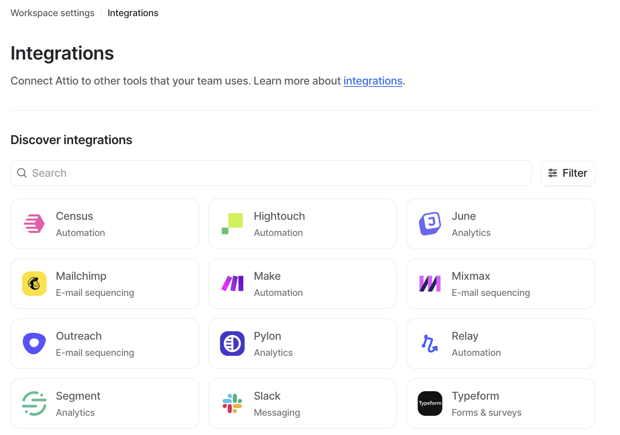Screen dimensions: 620x435
Task: Click the Slack messaging icon
Action: coord(232,403)
